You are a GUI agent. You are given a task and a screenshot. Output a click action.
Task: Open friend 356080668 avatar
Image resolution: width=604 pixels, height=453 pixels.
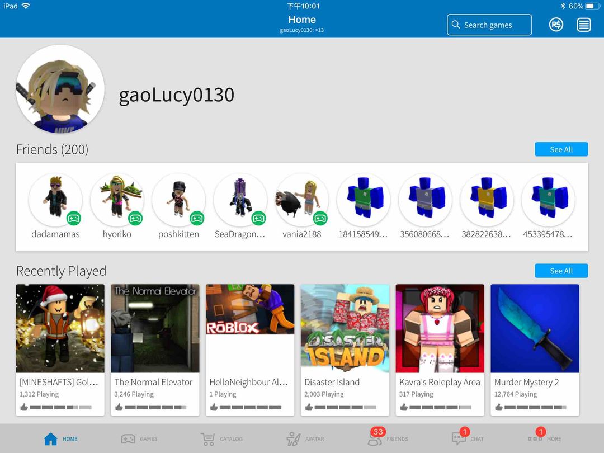coord(425,200)
